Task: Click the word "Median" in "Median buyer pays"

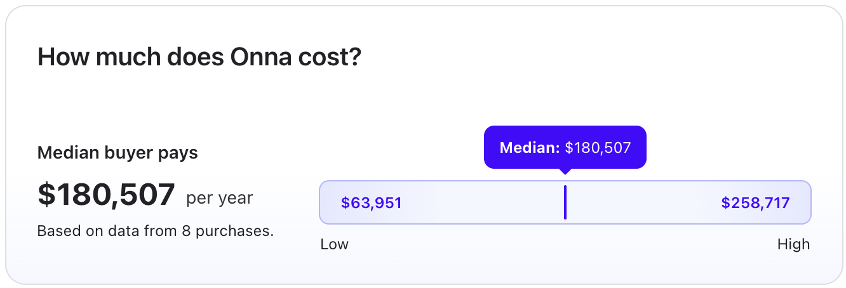Action: tap(64, 153)
